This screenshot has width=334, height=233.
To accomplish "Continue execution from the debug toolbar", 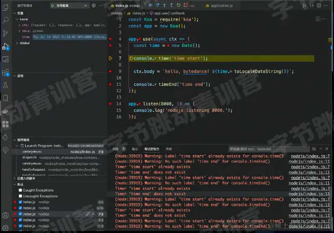I will [x=150, y=5].
